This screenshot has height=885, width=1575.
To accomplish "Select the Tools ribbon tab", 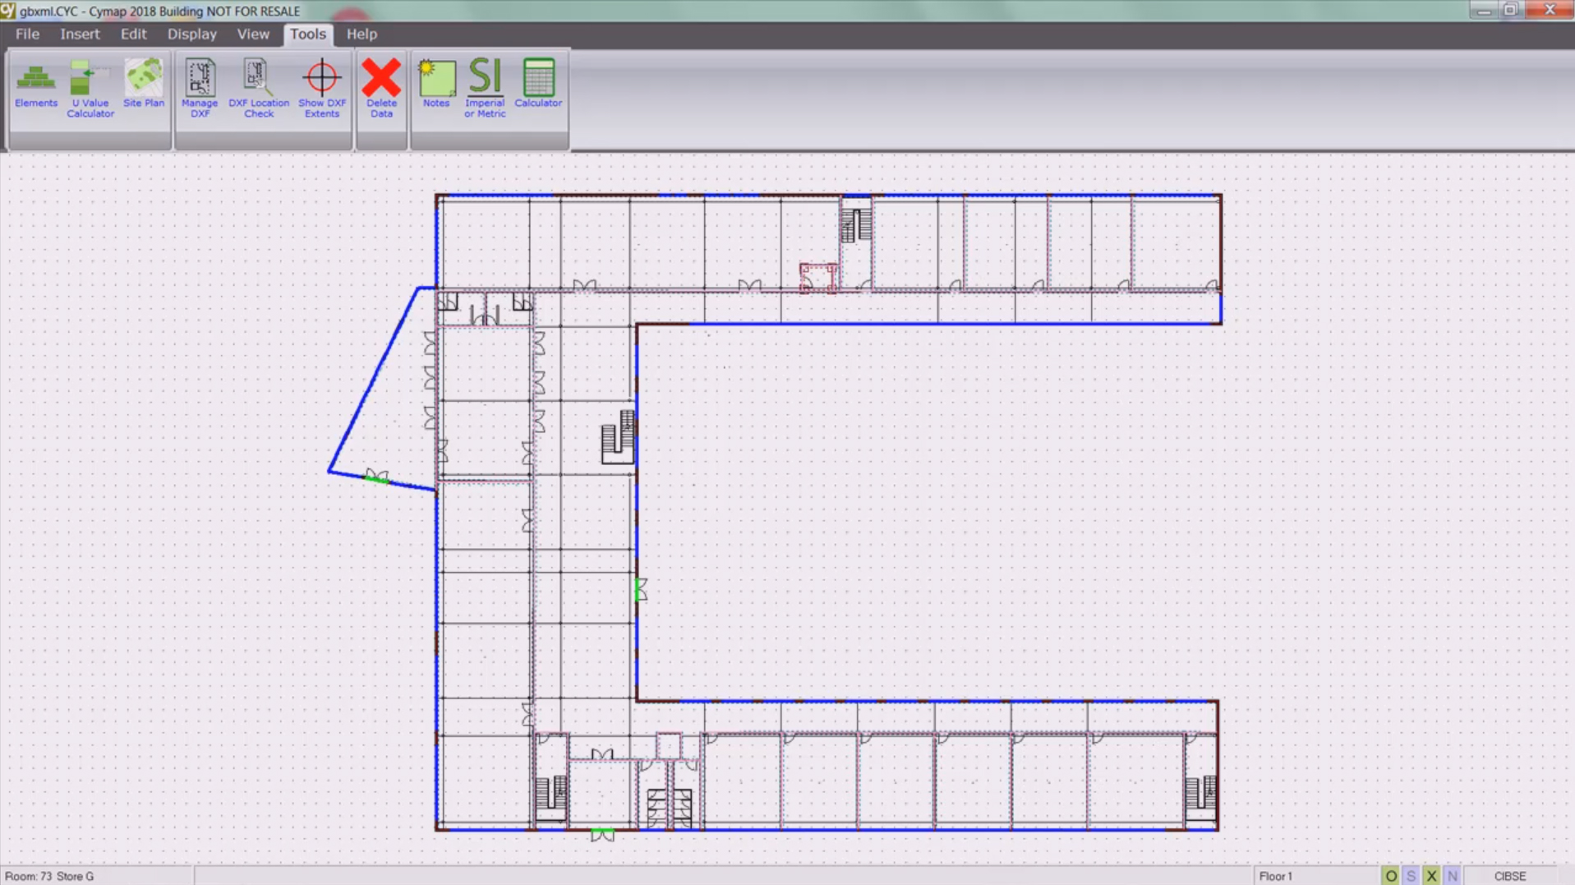I will tap(308, 34).
